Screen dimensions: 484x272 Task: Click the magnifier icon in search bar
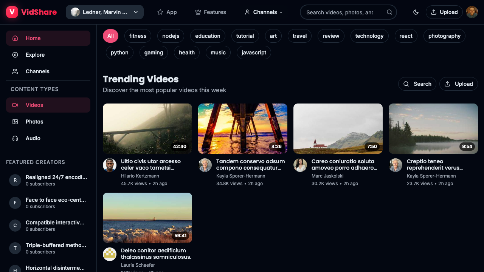click(389, 12)
